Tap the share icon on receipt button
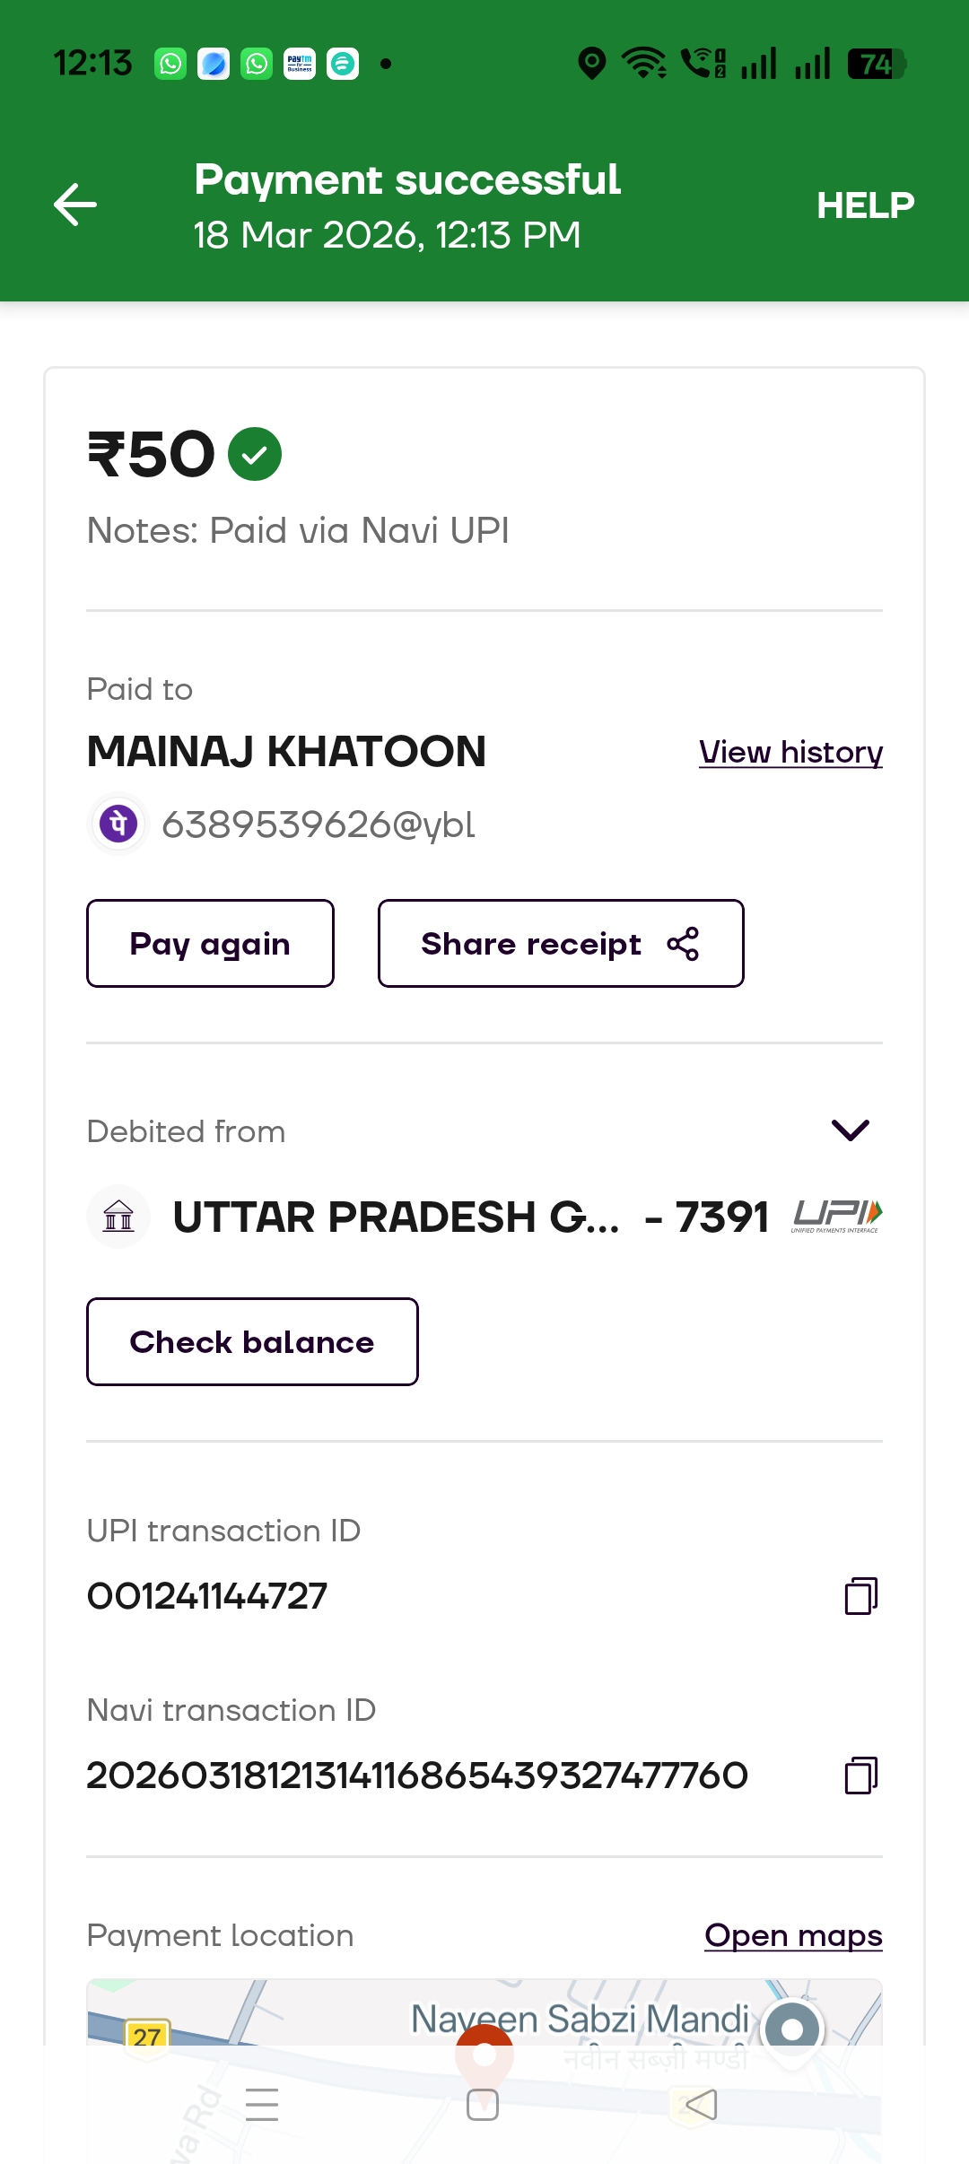This screenshot has height=2164, width=969. [683, 944]
